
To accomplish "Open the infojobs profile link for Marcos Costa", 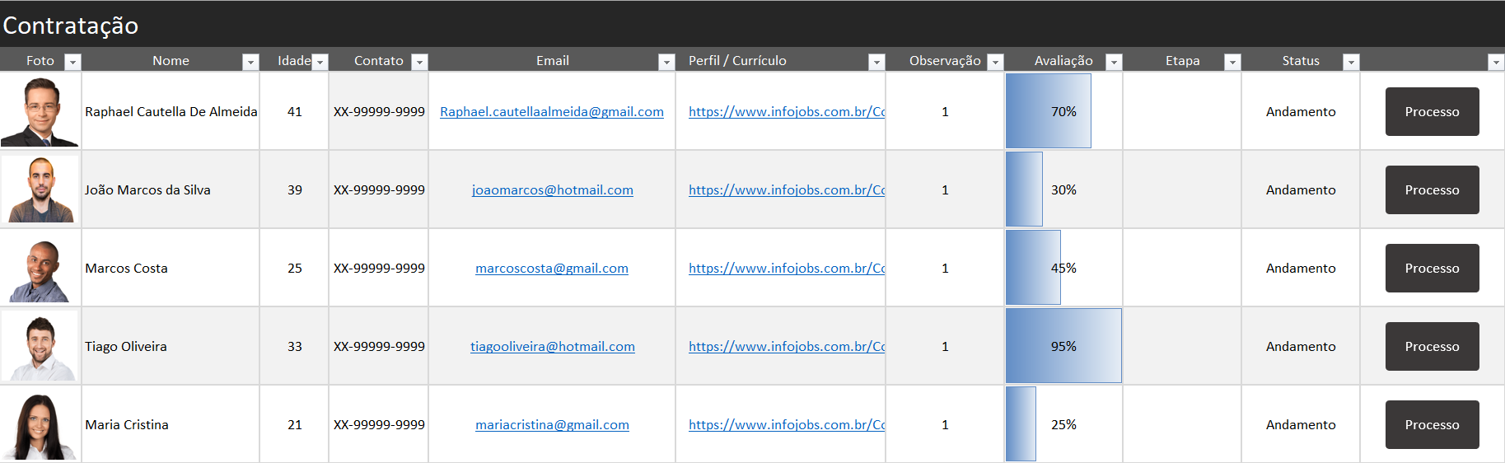I will [786, 269].
